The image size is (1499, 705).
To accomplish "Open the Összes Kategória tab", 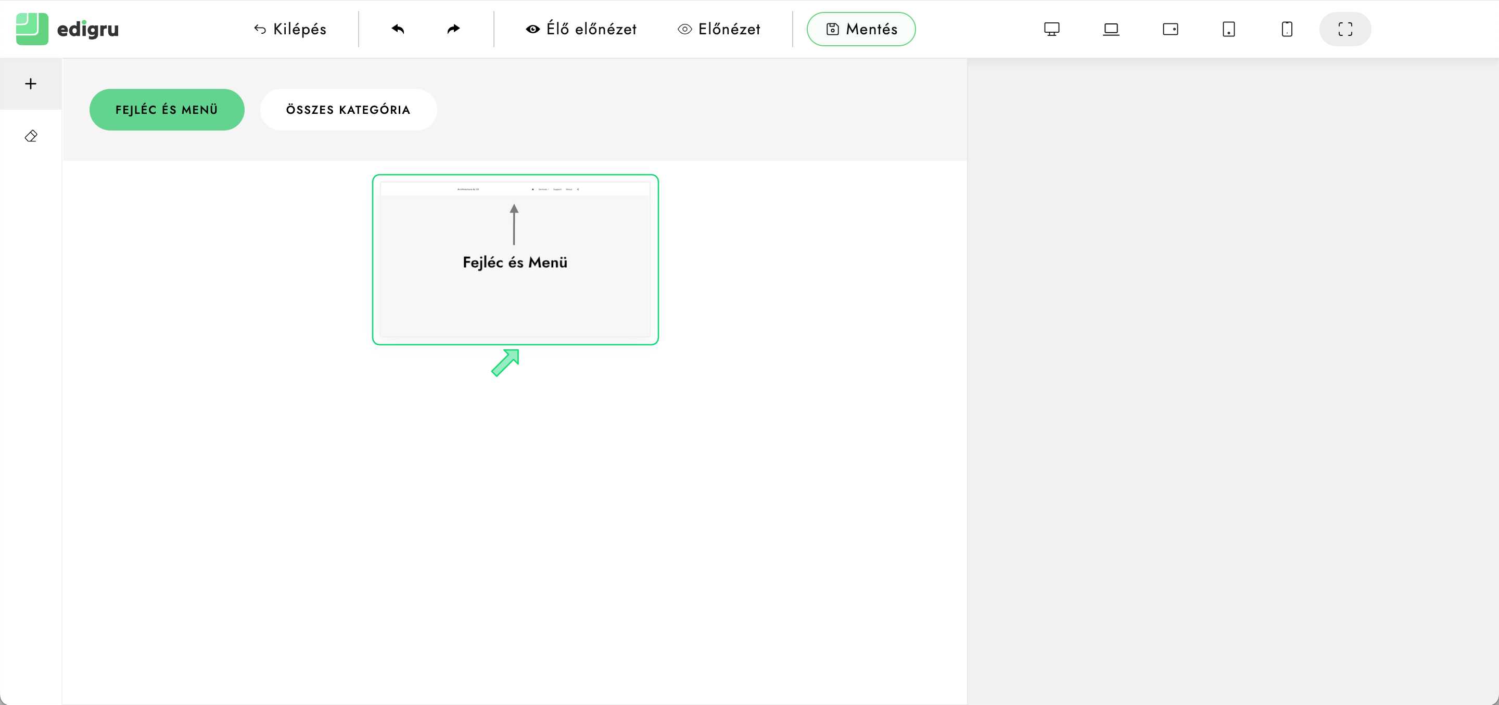I will 348,110.
